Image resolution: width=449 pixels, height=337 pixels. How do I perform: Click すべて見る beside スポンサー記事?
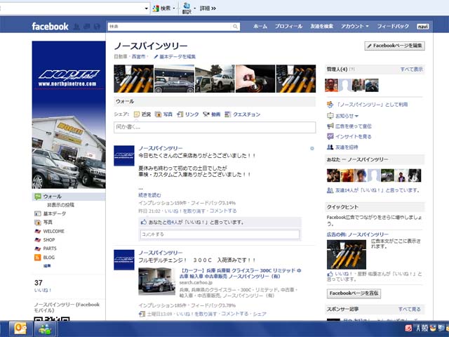point(410,309)
